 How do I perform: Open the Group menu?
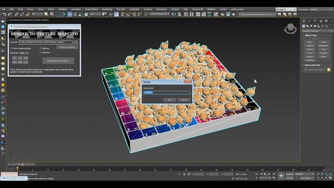pyautogui.click(x=30, y=9)
